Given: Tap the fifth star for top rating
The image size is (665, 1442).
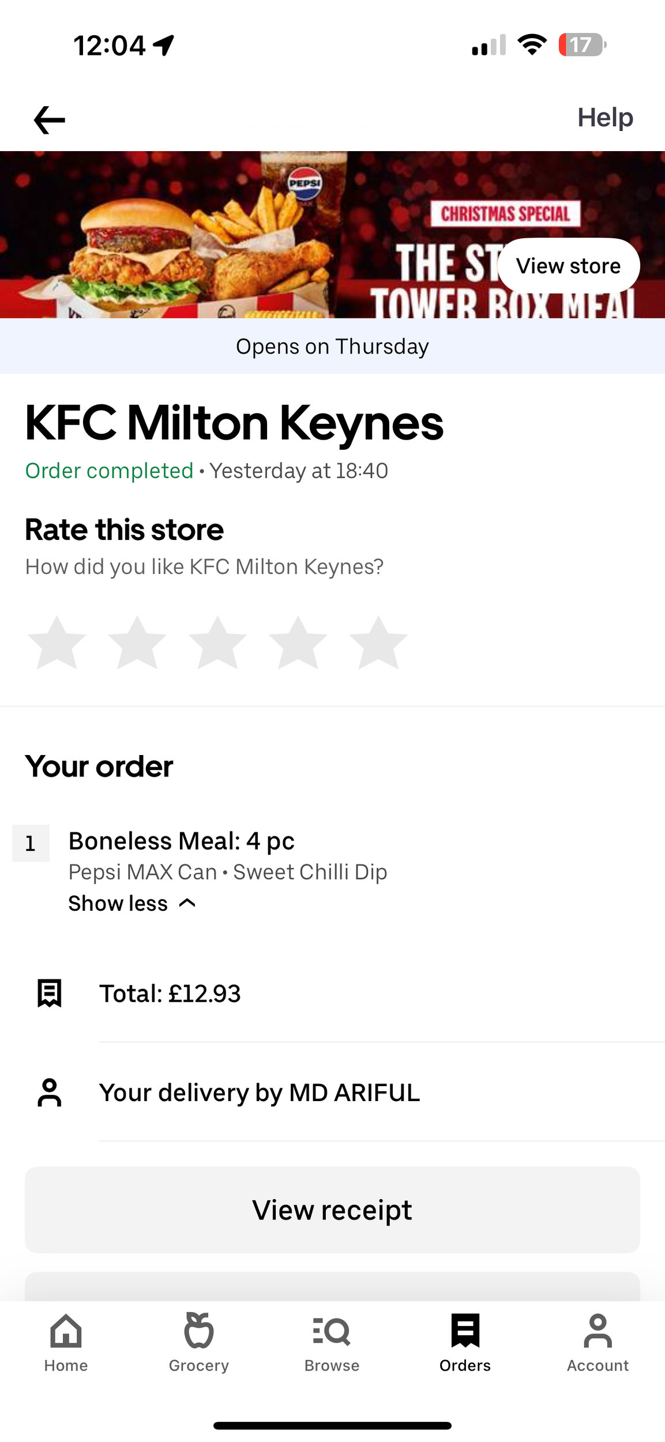Looking at the screenshot, I should 378,643.
